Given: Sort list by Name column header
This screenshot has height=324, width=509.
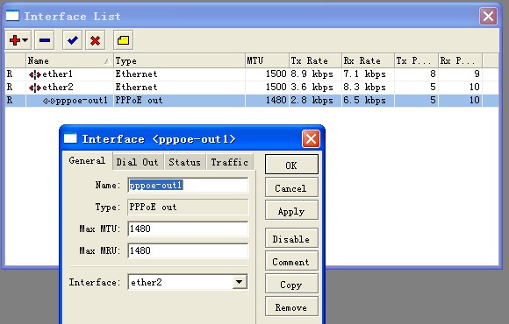Looking at the screenshot, I should (69, 60).
